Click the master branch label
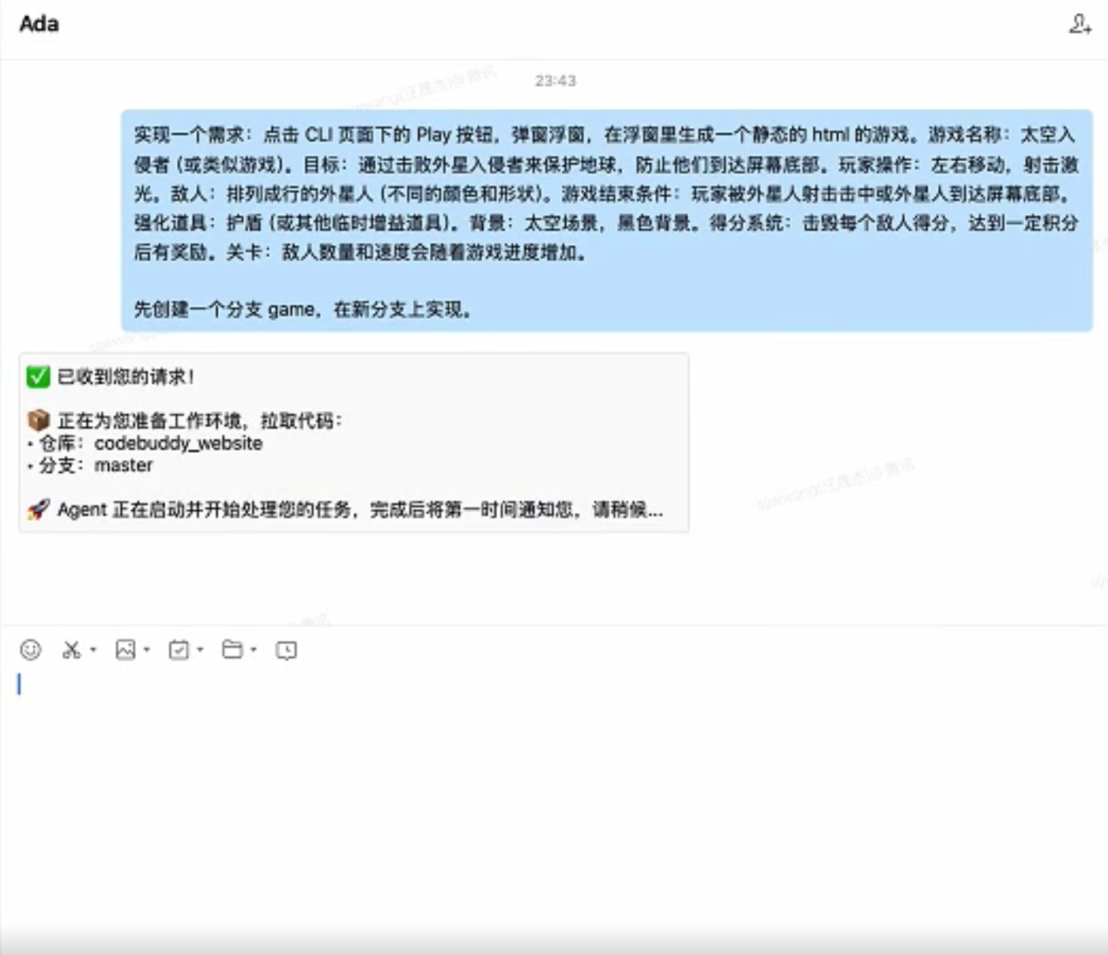 pos(124,466)
